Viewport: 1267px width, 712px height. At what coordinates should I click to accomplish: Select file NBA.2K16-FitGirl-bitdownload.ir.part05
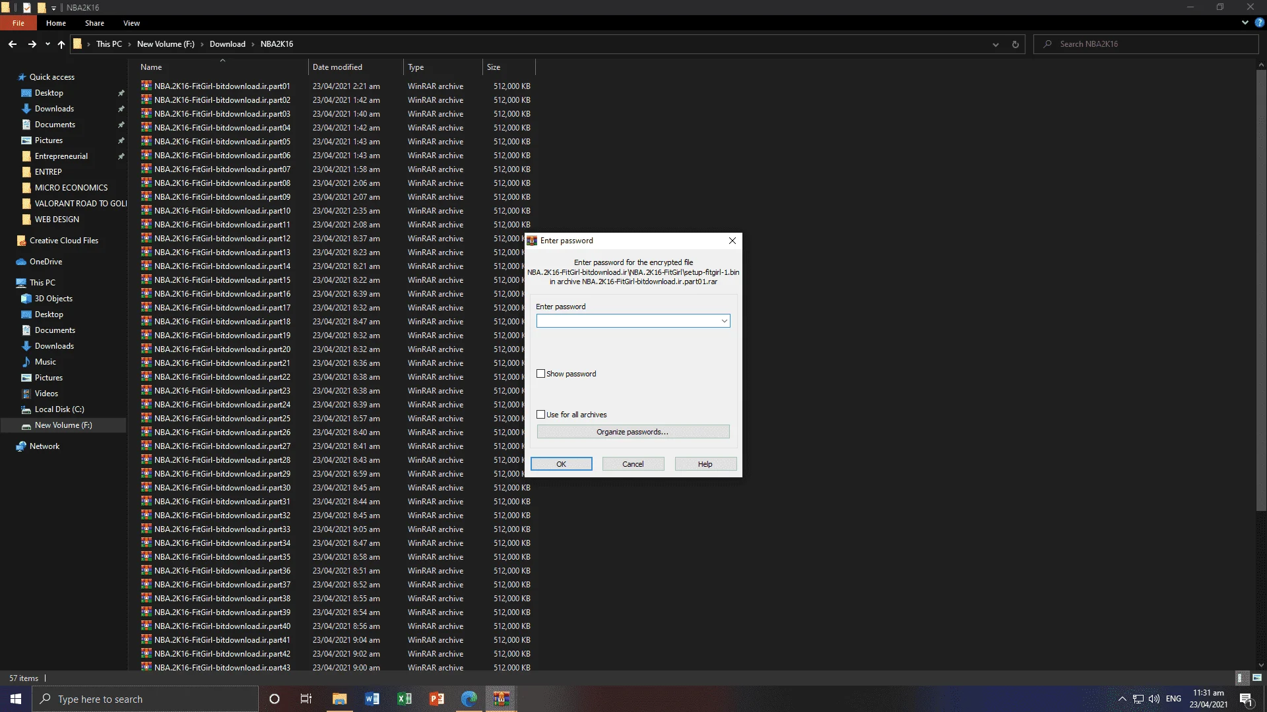pyautogui.click(x=222, y=142)
